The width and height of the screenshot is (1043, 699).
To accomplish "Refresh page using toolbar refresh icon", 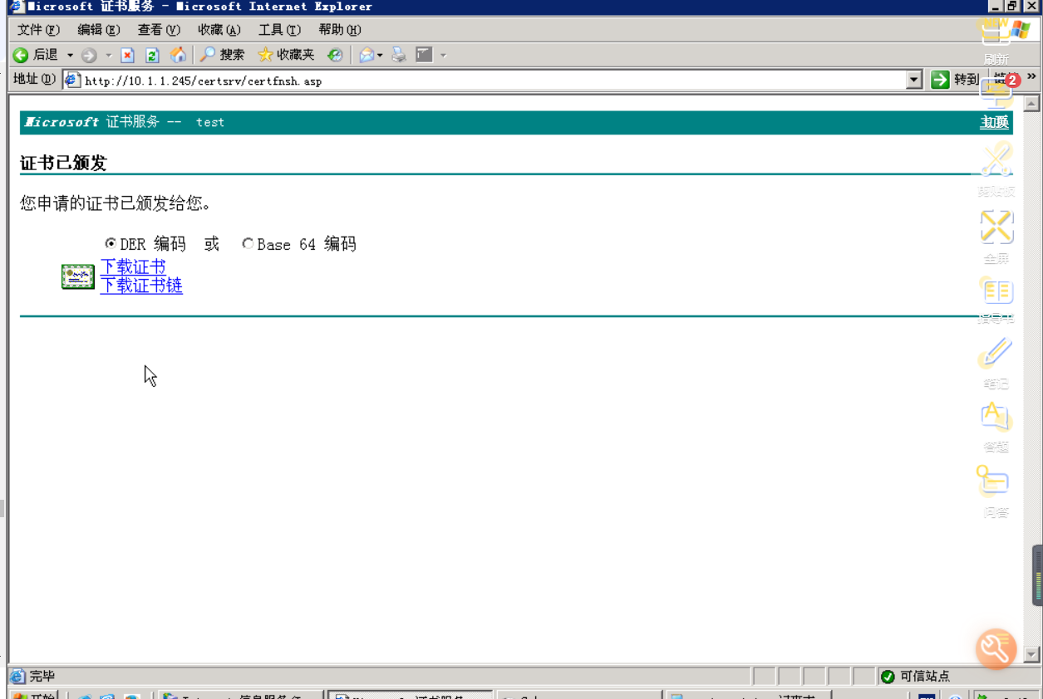I will click(152, 56).
